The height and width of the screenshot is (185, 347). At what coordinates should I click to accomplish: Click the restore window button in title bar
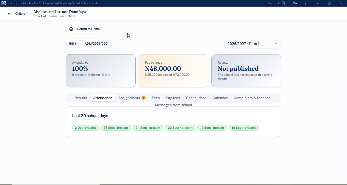pyautogui.click(x=329, y=3)
